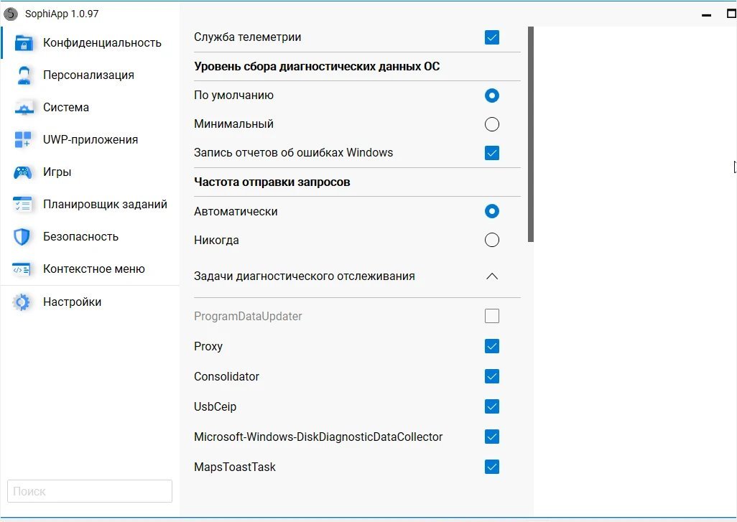Click the Privacy lock-folder icon in sidebar
737x522 pixels.
(24, 43)
